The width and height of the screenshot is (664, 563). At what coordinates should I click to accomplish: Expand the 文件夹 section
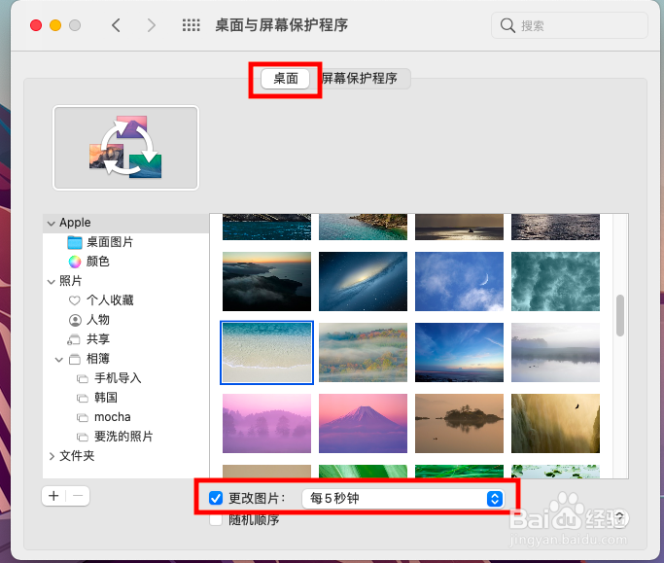tap(52, 456)
